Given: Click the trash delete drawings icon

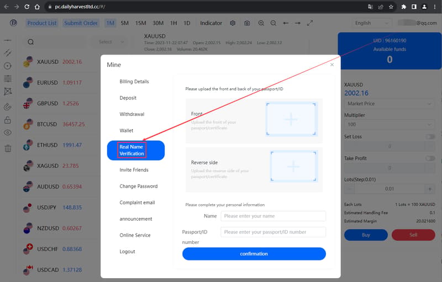Looking at the screenshot, I should click(x=8, y=148).
